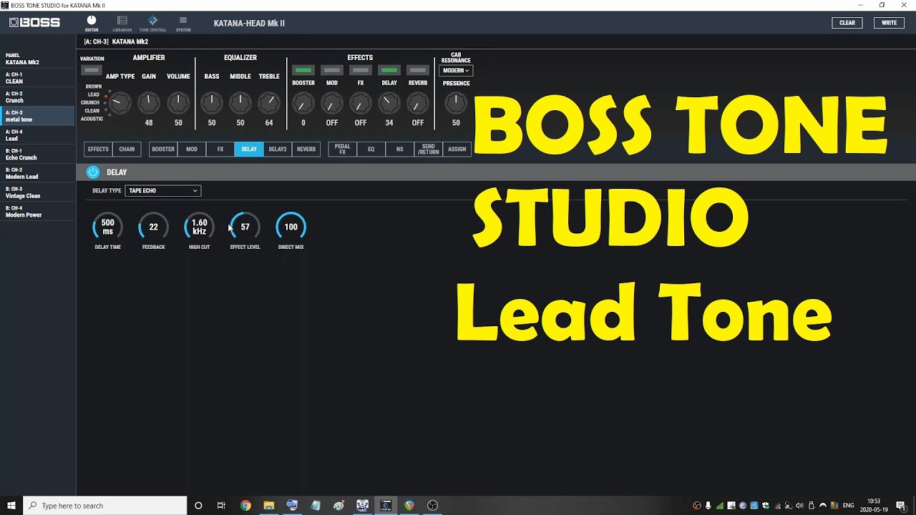Image resolution: width=916 pixels, height=515 pixels.
Task: Select the Mod tab
Action: (x=192, y=149)
